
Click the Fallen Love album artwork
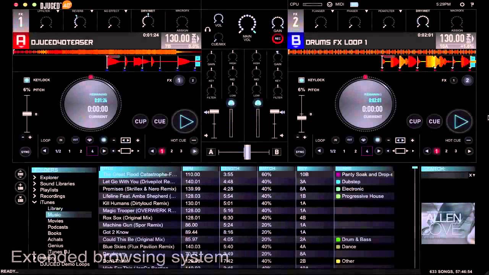(448, 223)
